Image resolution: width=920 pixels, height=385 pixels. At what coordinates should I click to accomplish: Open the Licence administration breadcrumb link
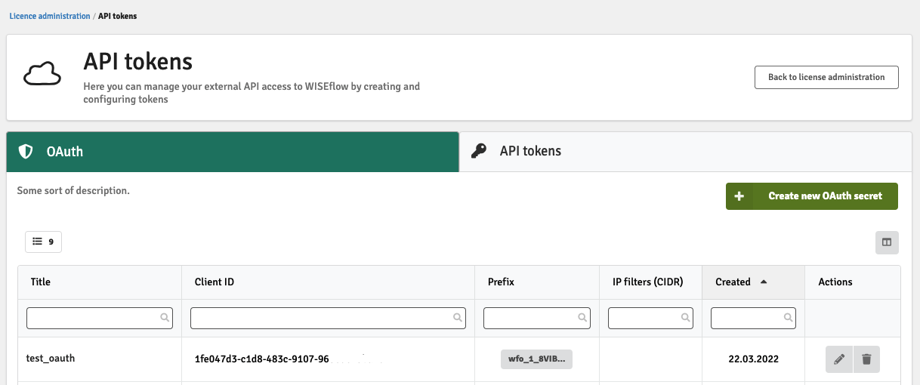click(50, 16)
